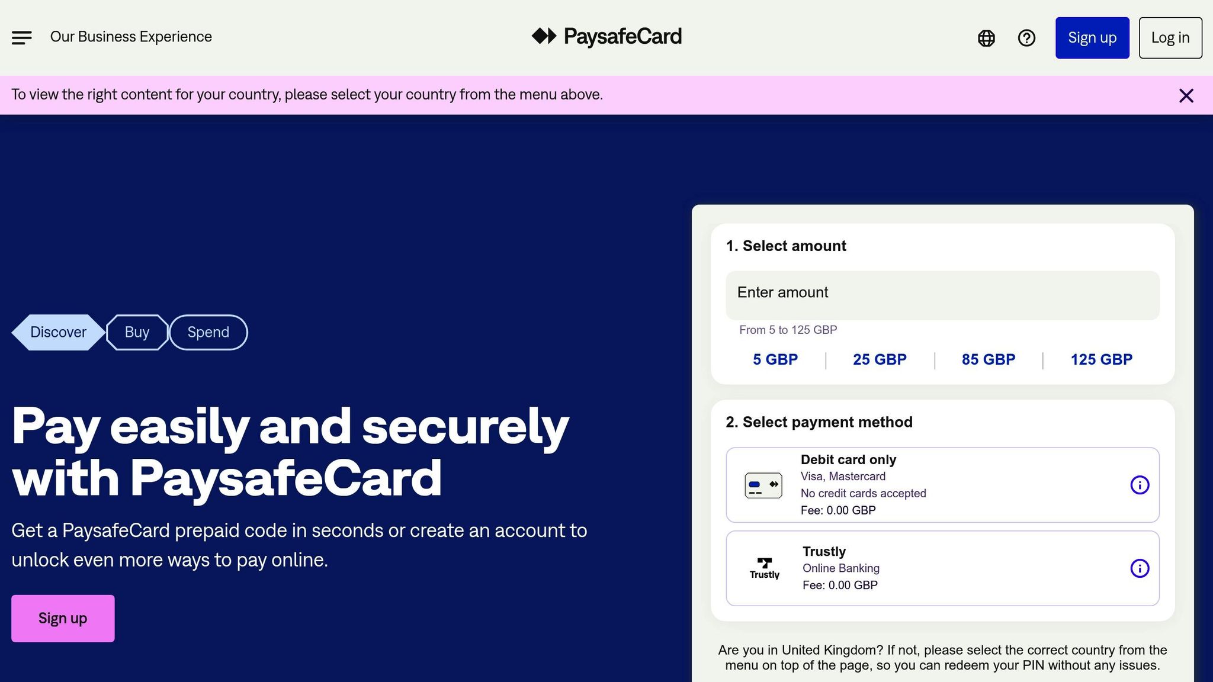
Task: Open Our Business Experience link
Action: point(131,36)
